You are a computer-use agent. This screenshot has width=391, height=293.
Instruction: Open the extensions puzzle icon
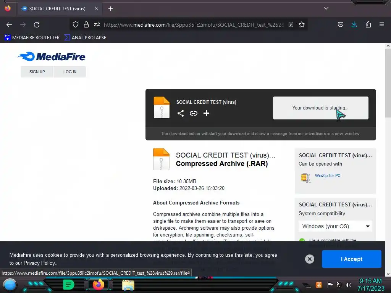pyautogui.click(x=368, y=24)
